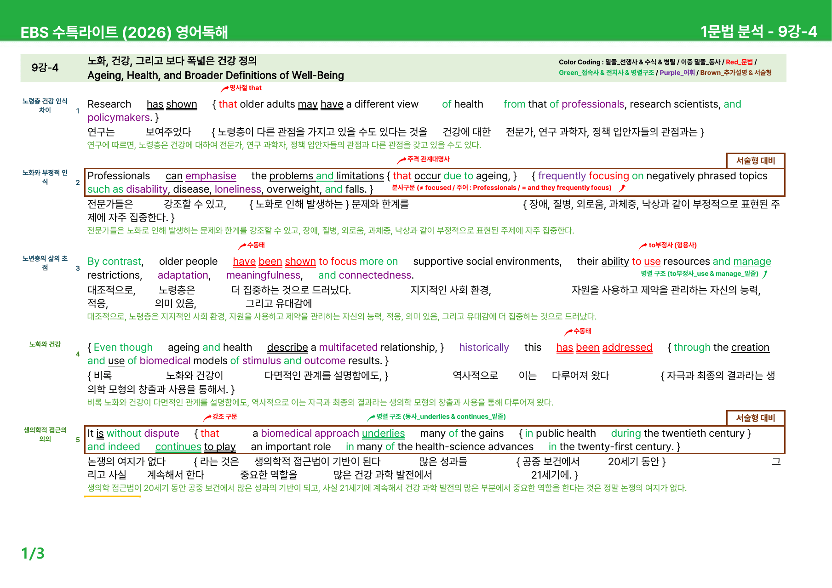Click the red phrase 'has been addressed'
The width and height of the screenshot is (832, 588).
coord(604,348)
